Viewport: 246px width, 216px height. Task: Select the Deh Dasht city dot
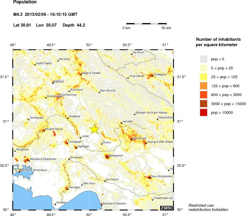coord(131,140)
